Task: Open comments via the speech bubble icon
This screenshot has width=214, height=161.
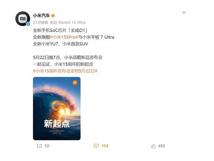Action: [x=96, y=146]
